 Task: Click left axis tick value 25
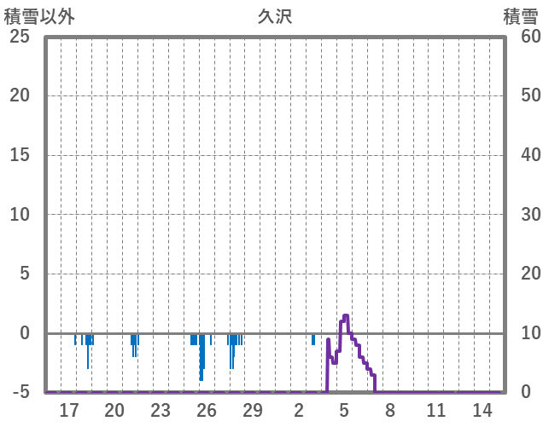pos(19,37)
